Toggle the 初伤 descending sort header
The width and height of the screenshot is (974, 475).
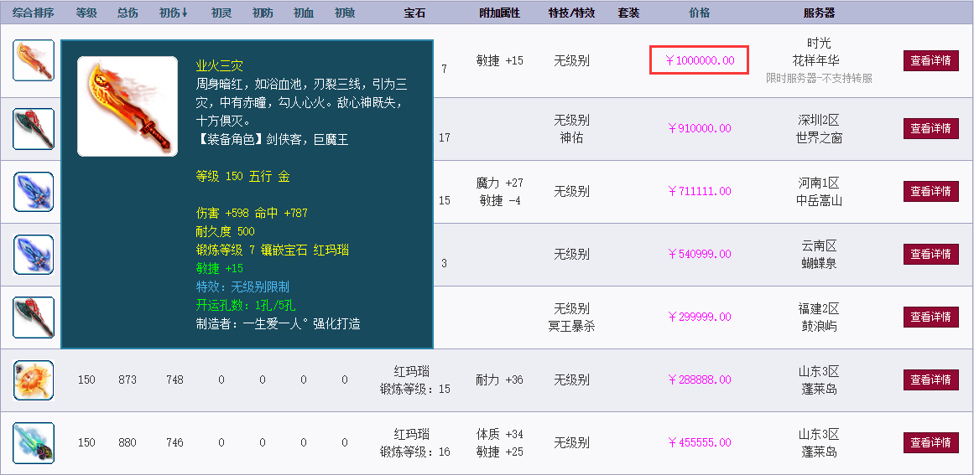(174, 13)
